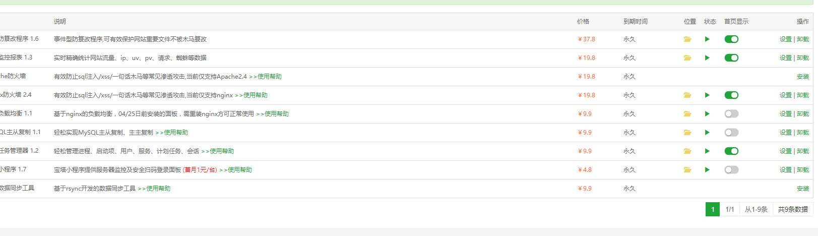Screen dimensions: 818x236
Task: Click 卸载 for MySQL主从复制 1.1
Action: 803,133
